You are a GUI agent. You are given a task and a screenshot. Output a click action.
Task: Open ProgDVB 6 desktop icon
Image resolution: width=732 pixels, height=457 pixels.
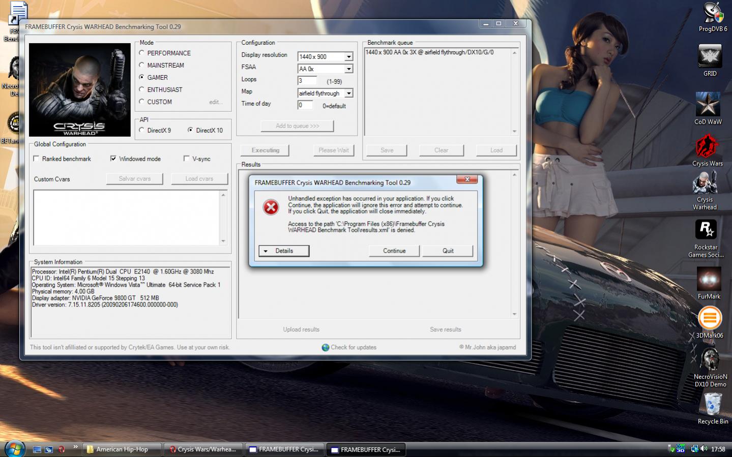click(712, 17)
